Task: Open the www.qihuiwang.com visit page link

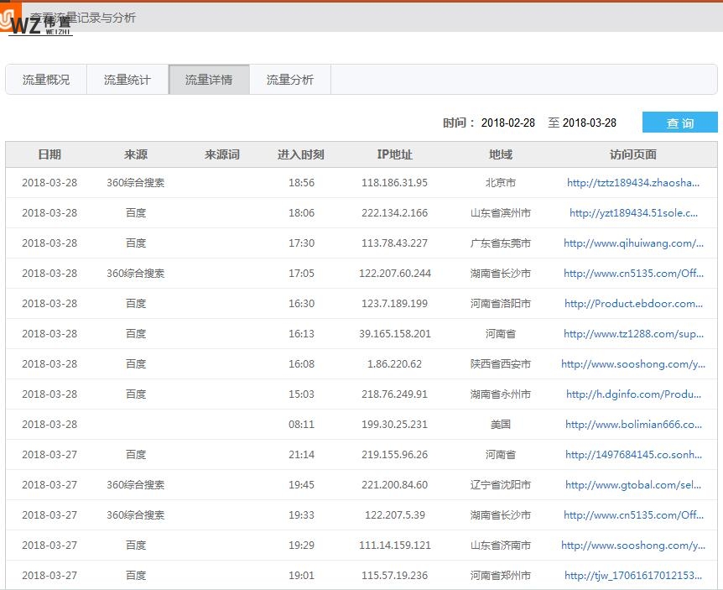Action: click(635, 243)
